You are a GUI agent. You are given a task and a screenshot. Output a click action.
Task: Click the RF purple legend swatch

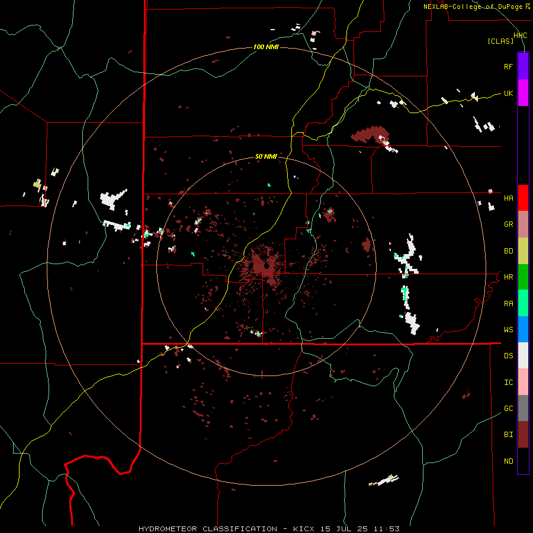tap(523, 66)
